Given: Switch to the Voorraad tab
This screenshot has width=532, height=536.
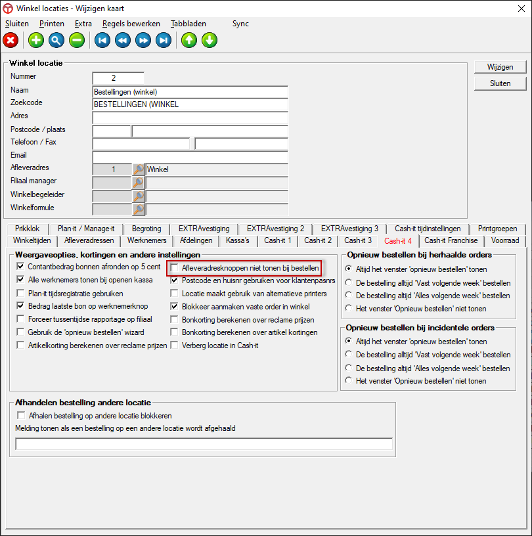Looking at the screenshot, I should (x=505, y=240).
